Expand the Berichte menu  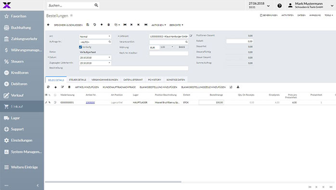click(x=176, y=25)
